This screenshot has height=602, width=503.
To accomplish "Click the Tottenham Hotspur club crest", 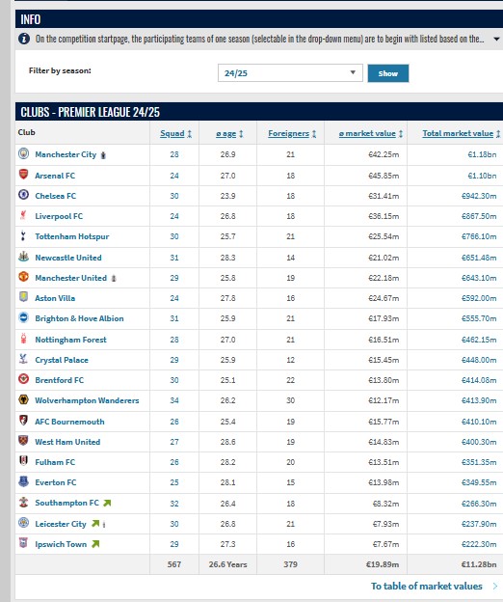I will tap(24, 235).
